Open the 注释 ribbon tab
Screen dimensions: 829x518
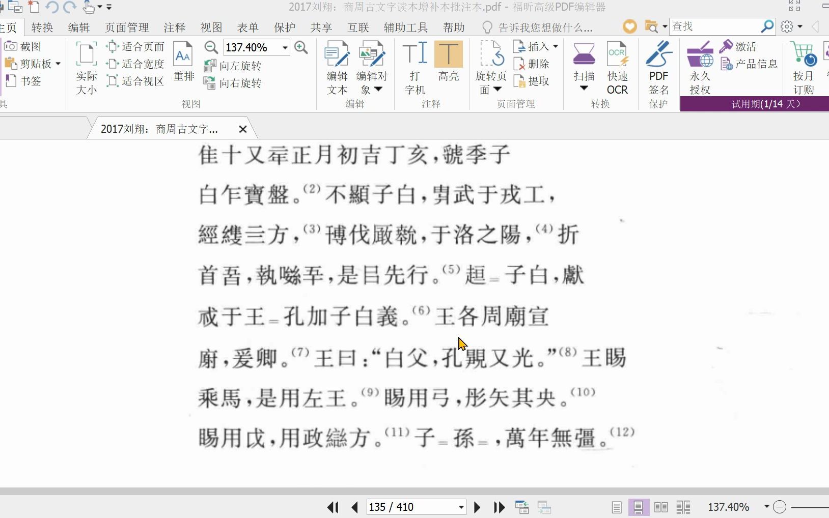(175, 27)
